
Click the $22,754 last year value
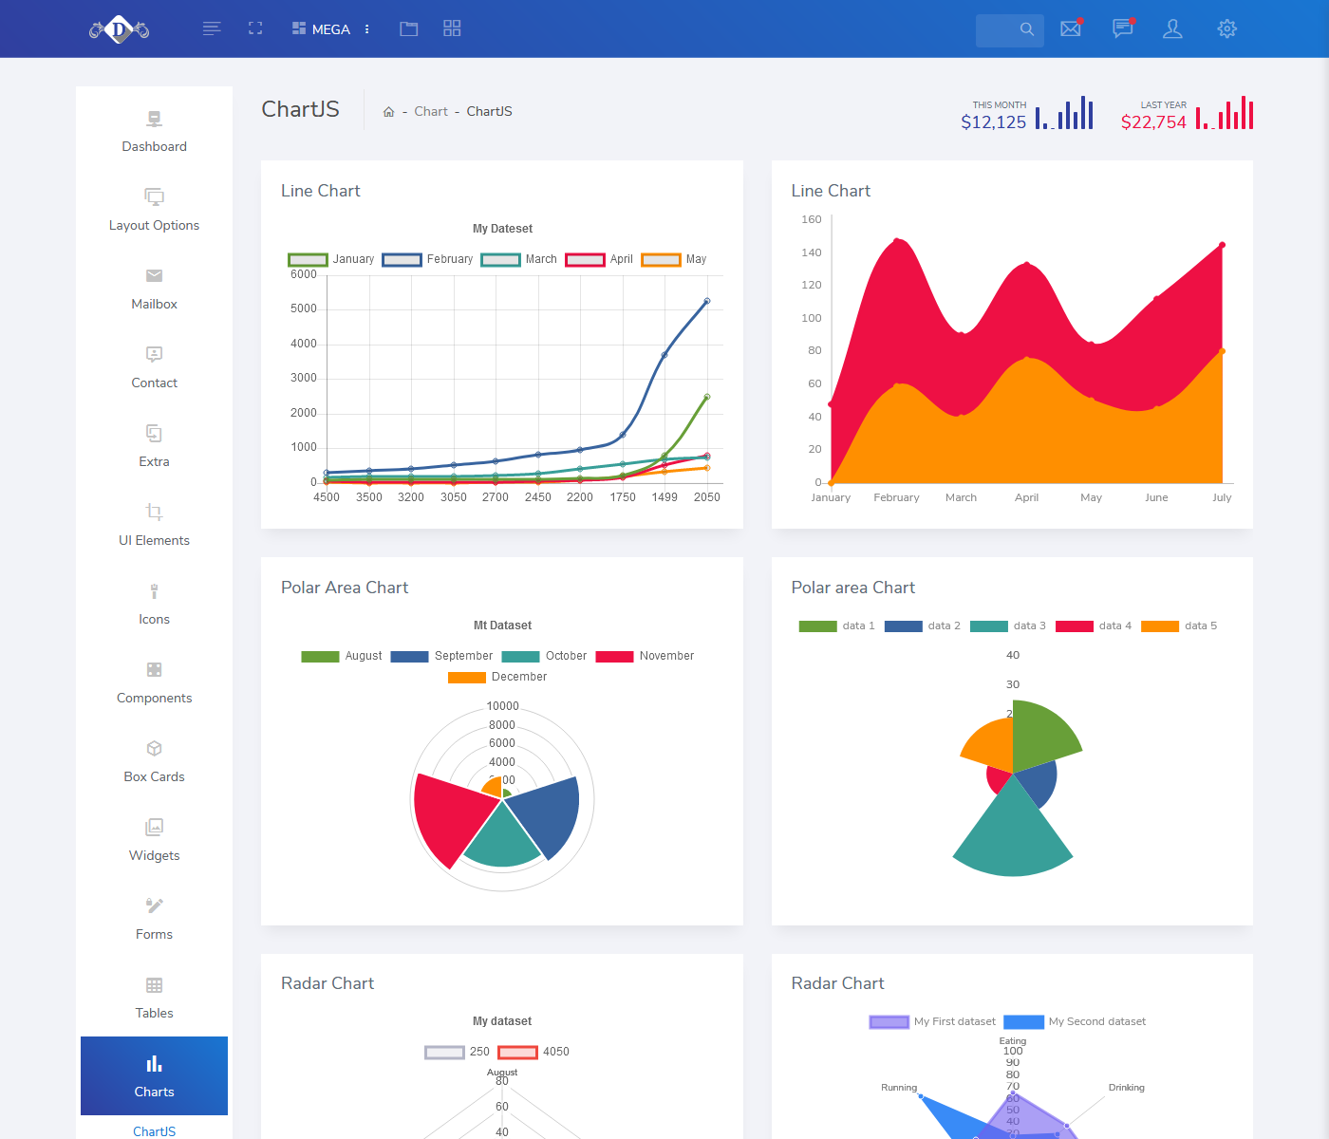click(1153, 121)
